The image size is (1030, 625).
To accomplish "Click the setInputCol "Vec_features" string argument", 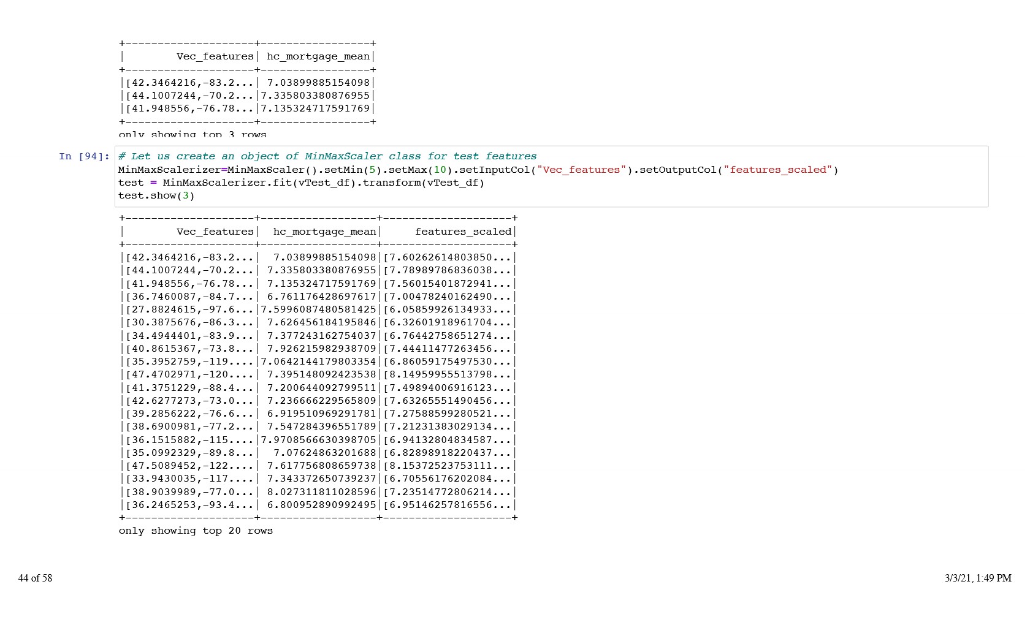I will coord(581,170).
